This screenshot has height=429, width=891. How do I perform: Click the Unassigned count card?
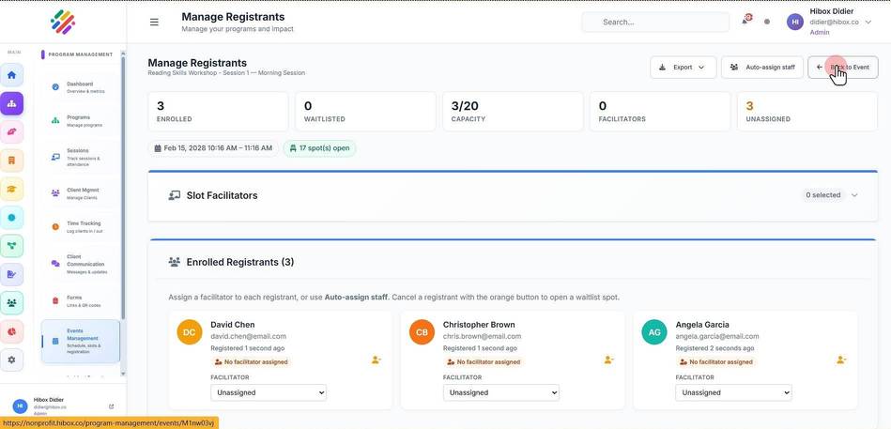click(x=807, y=112)
